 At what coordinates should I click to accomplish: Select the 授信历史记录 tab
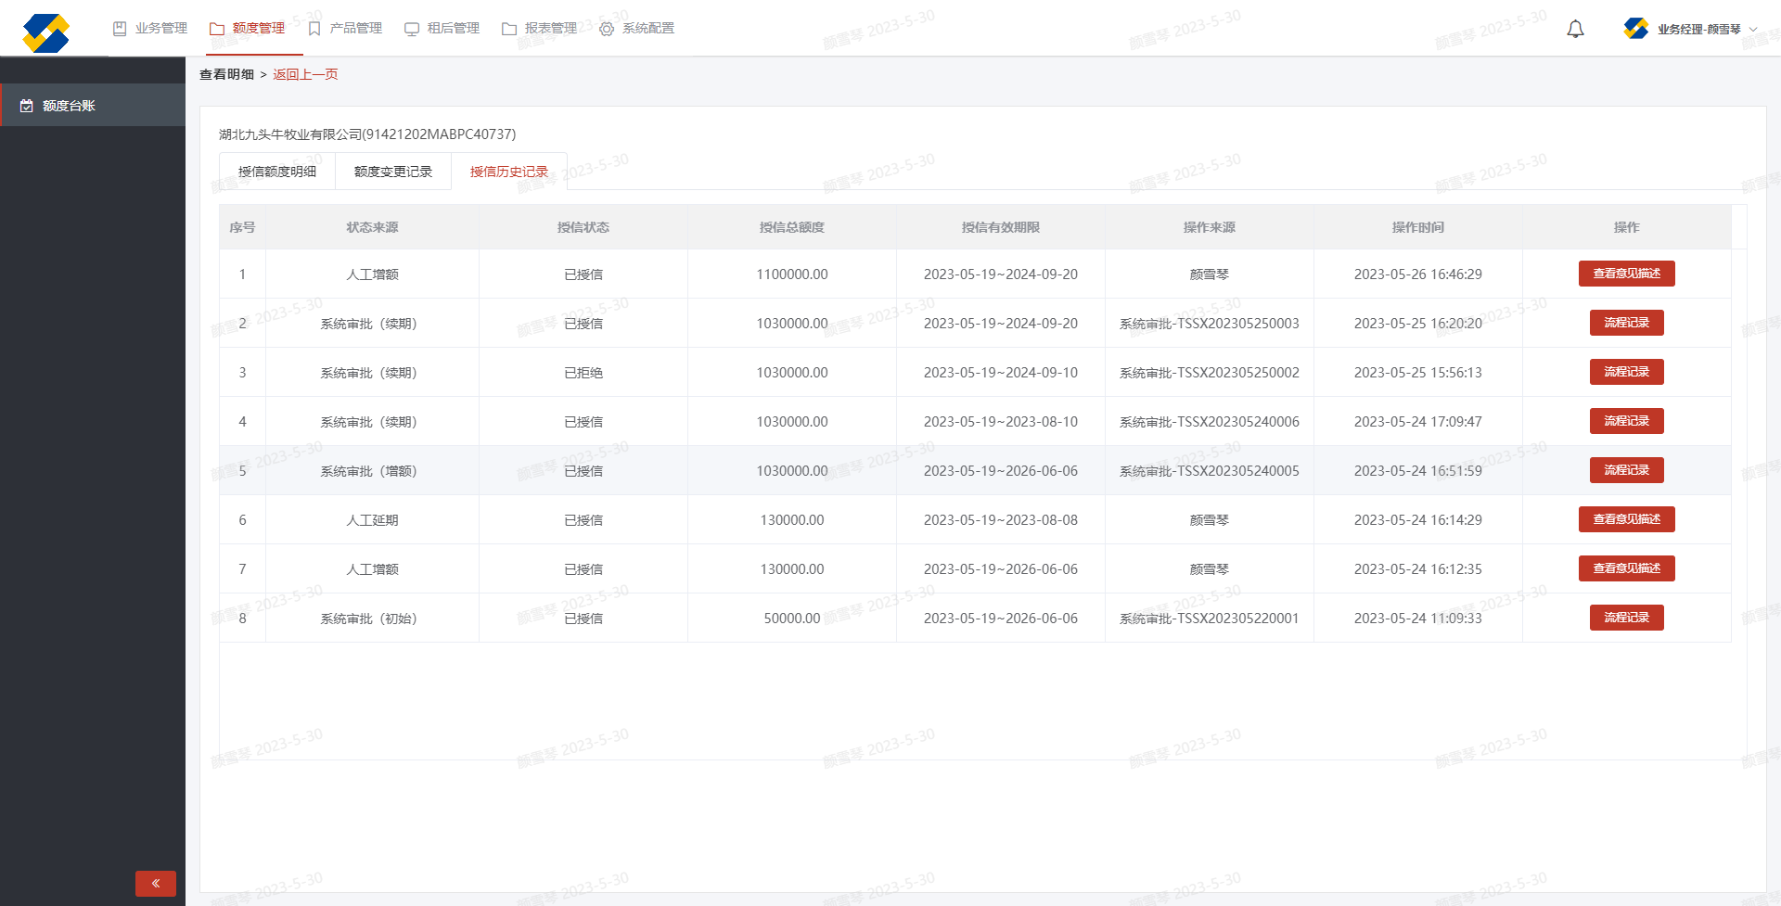tap(508, 172)
